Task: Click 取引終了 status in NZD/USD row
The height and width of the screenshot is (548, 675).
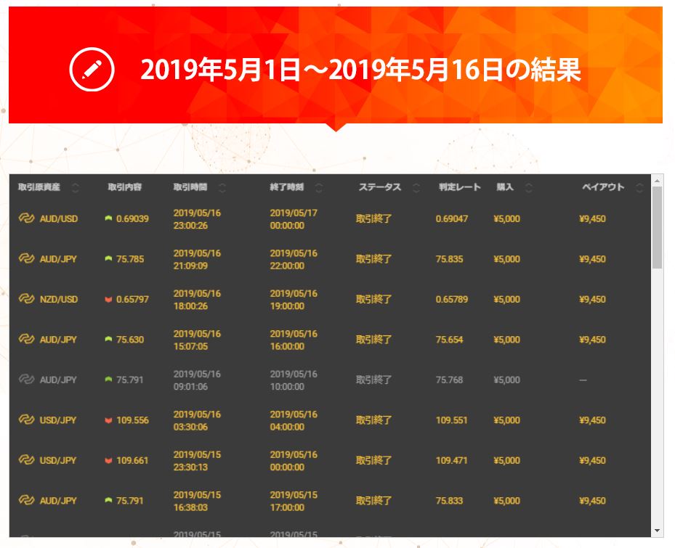Action: [373, 299]
